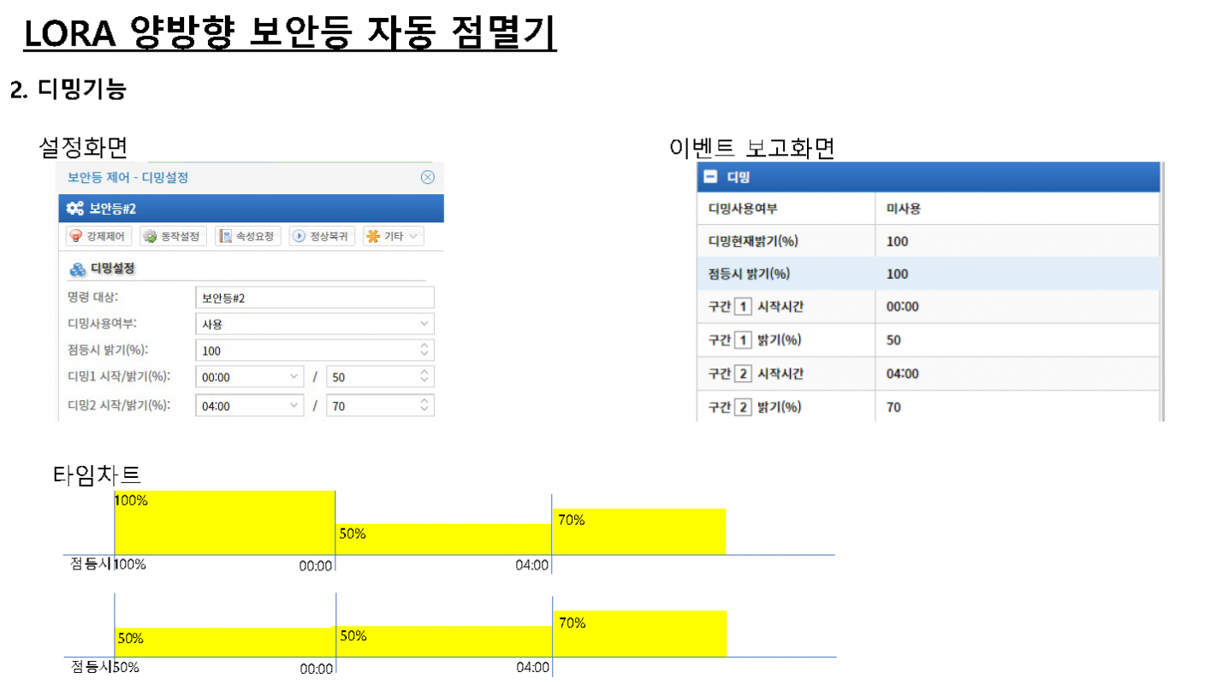Open the 디밍2 시작 time dropdown 04:00

pyautogui.click(x=250, y=405)
